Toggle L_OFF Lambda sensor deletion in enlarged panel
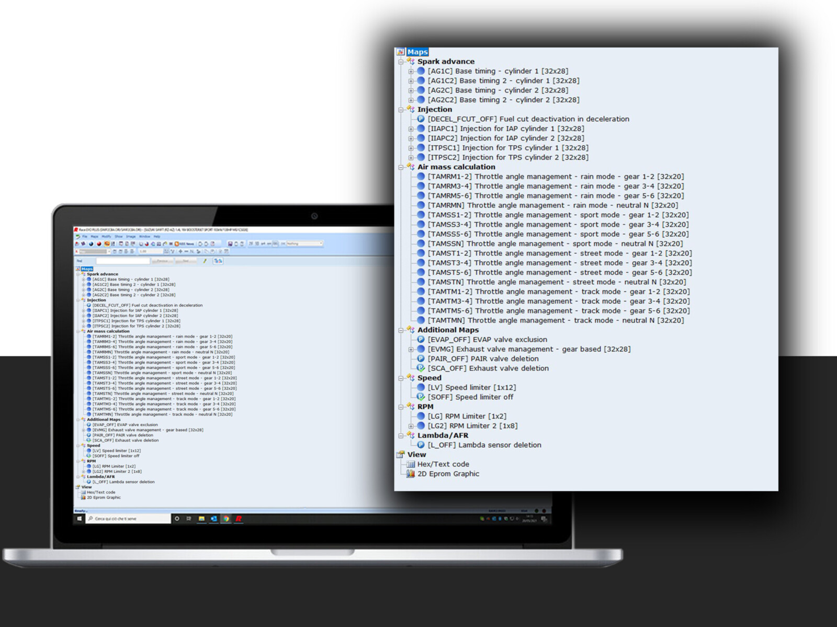 point(421,445)
